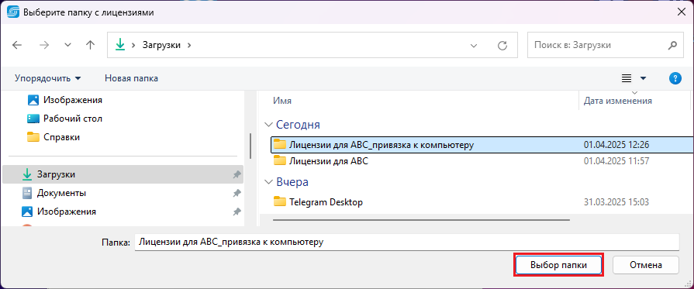Open the Упорядочить menu
The width and height of the screenshot is (694, 289).
pos(48,78)
